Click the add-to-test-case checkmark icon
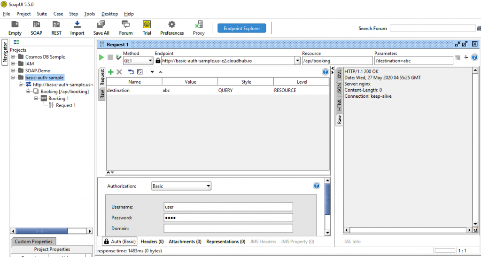This screenshot has width=481, height=257. [x=118, y=57]
